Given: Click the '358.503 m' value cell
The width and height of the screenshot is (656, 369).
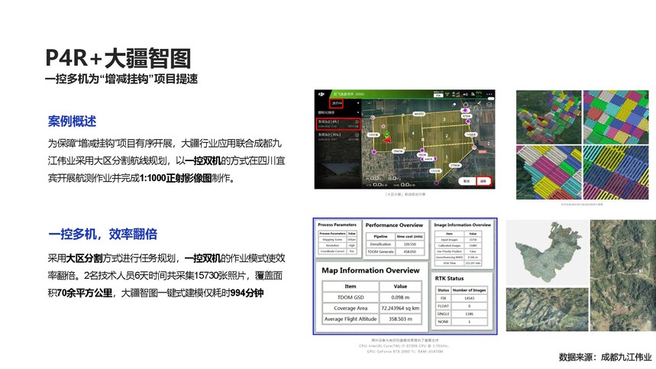Looking at the screenshot, I should click(x=400, y=319).
